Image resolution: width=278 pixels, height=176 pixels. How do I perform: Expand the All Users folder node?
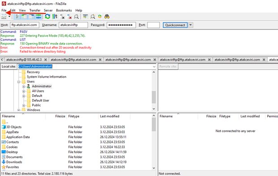click(24, 91)
